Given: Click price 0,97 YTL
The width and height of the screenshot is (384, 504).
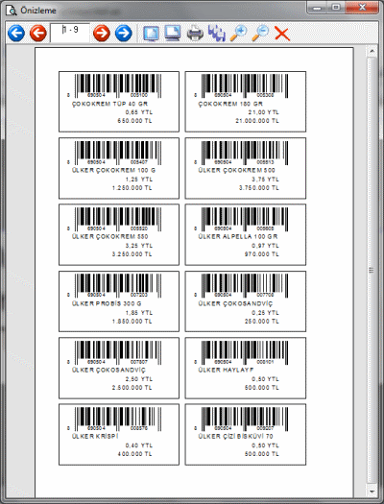Looking at the screenshot, I should tap(265, 246).
